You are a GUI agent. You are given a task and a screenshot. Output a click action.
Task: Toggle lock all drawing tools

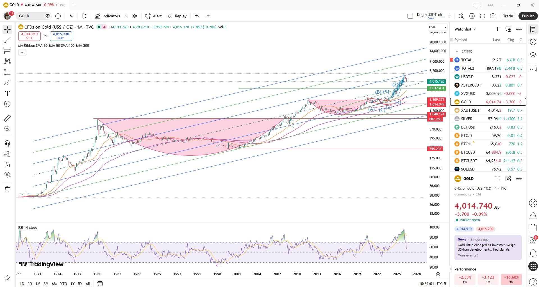tap(7, 164)
